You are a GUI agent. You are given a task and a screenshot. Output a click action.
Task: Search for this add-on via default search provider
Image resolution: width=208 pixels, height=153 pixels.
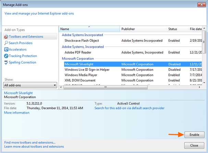point(129,108)
